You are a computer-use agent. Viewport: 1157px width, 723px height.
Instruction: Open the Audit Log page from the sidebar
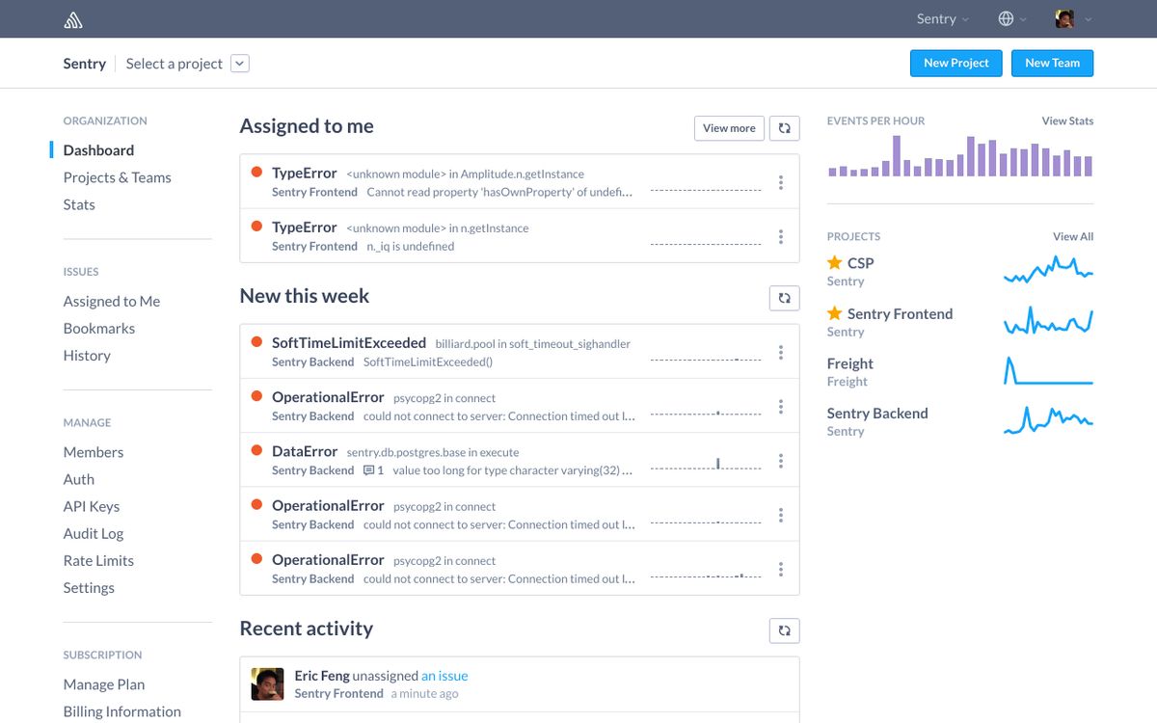point(94,533)
